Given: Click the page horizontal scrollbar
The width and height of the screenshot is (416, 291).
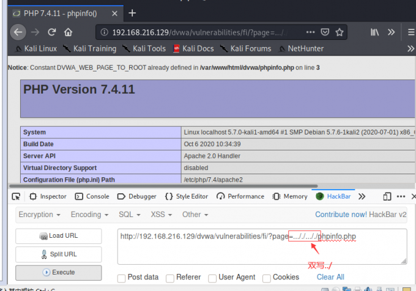Looking at the screenshot, I should pyautogui.click(x=163, y=186).
